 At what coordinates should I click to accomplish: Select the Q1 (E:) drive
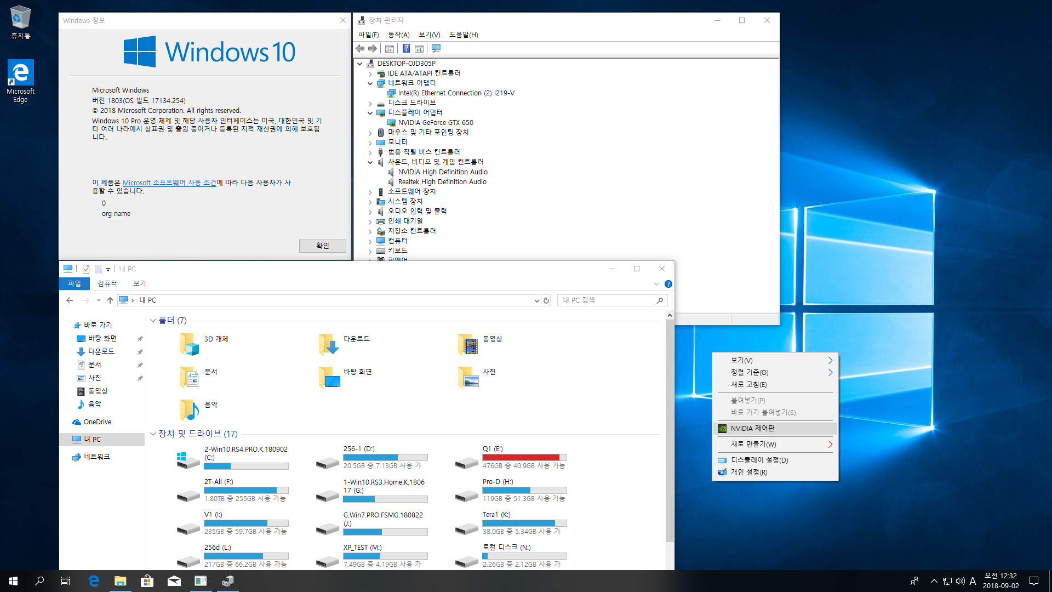tap(511, 458)
